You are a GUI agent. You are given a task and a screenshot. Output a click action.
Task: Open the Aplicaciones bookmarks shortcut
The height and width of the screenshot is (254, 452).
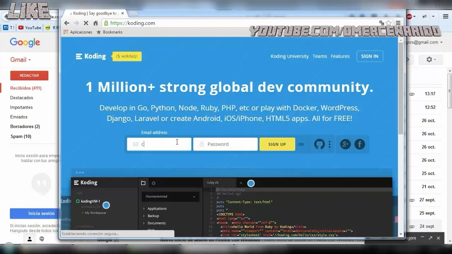[x=78, y=32]
